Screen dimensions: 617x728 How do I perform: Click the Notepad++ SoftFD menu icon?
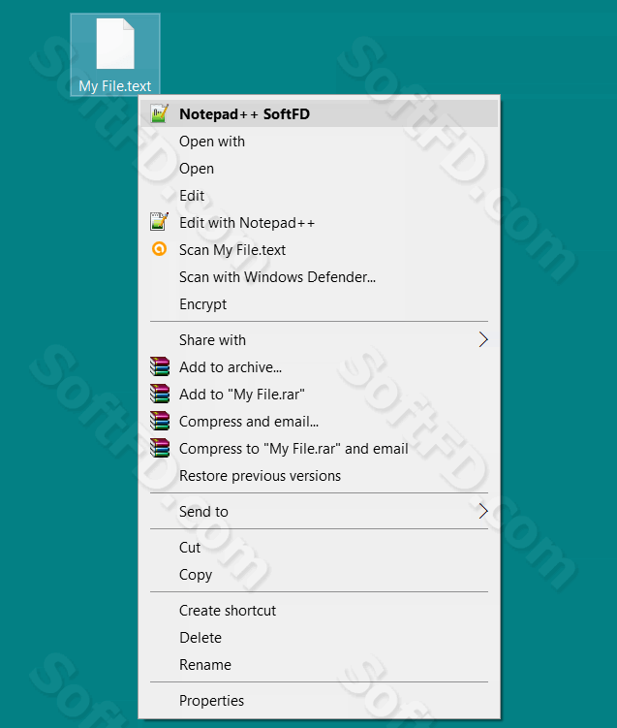[159, 113]
